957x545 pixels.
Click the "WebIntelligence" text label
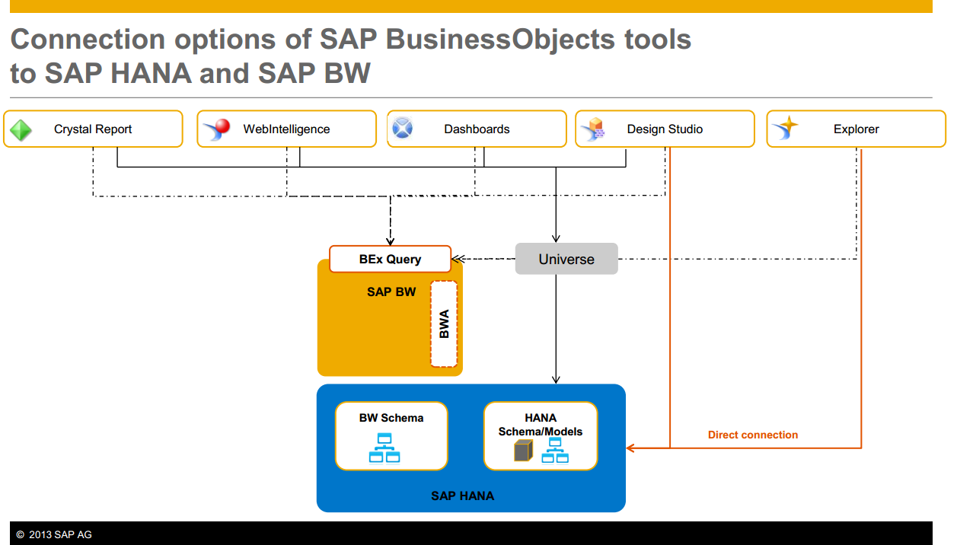(x=286, y=129)
